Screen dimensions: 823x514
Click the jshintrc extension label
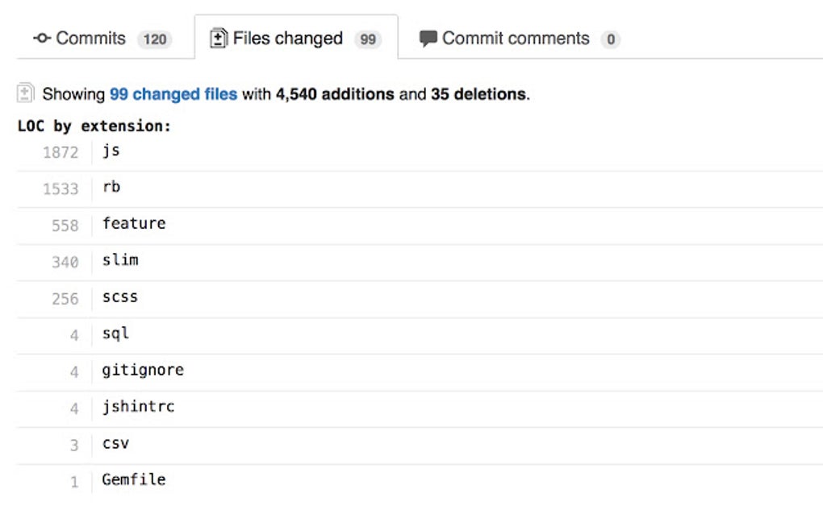pos(139,406)
